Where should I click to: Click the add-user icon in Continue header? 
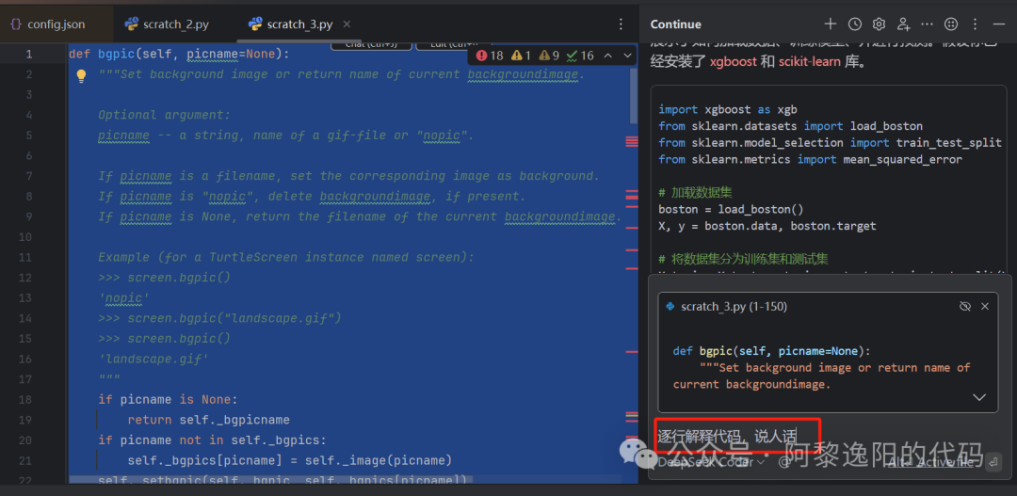(x=903, y=24)
